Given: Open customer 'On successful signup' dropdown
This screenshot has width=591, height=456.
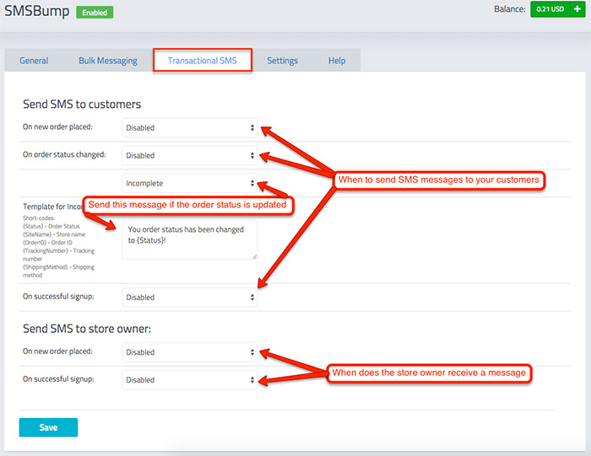Looking at the screenshot, I should pos(190,298).
